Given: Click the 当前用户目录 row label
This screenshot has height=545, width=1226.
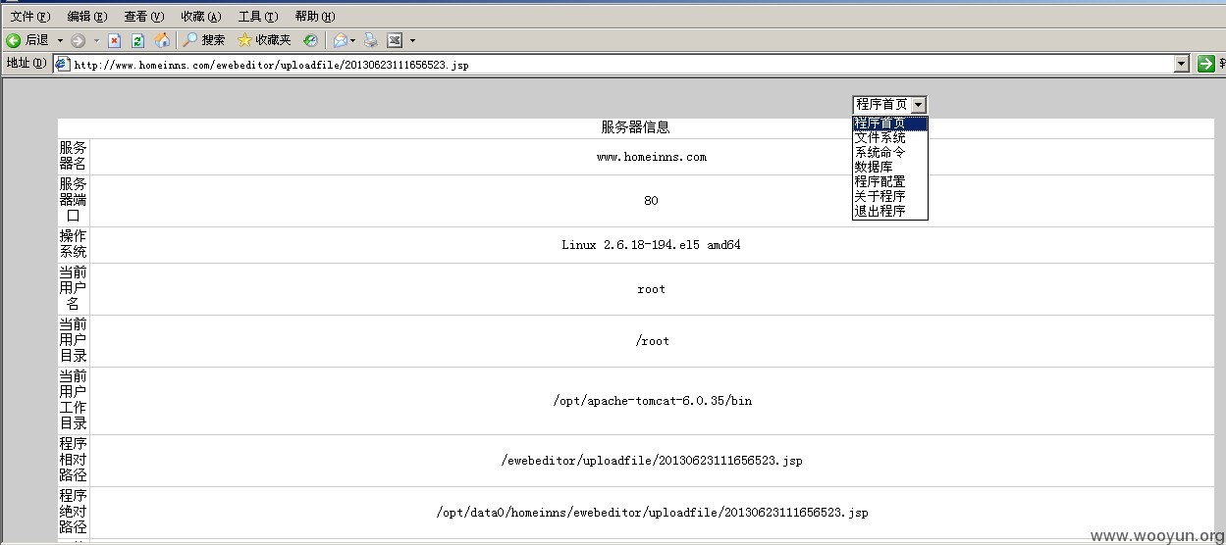Looking at the screenshot, I should tap(73, 341).
